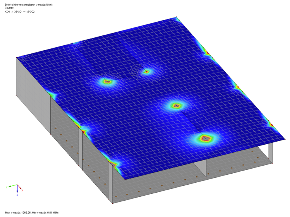Select the 'CO1 : 1.35*CC1 + 1.5*CC2' combination text
The width and height of the screenshot is (290, 217).
coord(20,12)
